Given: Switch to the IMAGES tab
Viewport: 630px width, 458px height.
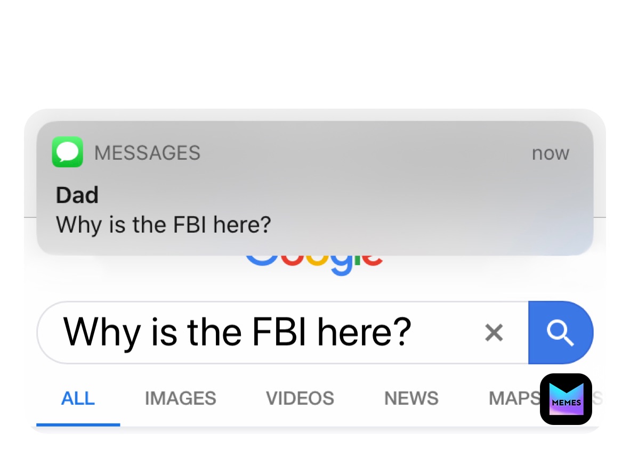Looking at the screenshot, I should click(180, 398).
